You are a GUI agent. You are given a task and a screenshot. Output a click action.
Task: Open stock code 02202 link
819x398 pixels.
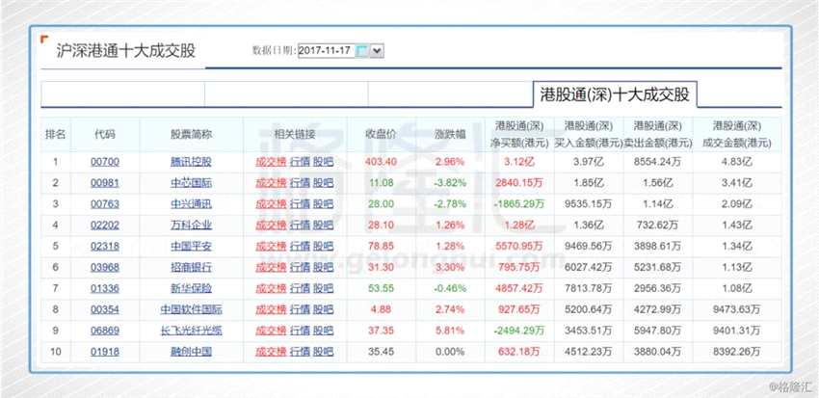[x=105, y=226]
